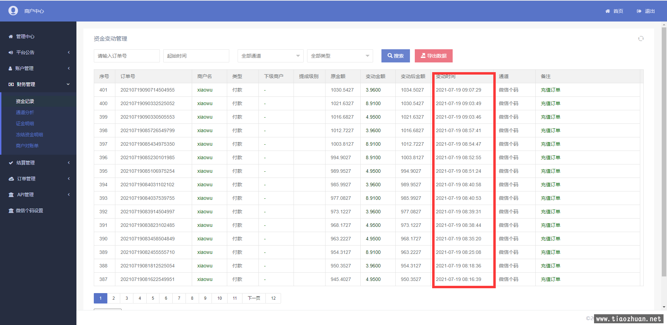Open 资金记录 submenu item
Screen dimensions: 667x325
[25, 101]
